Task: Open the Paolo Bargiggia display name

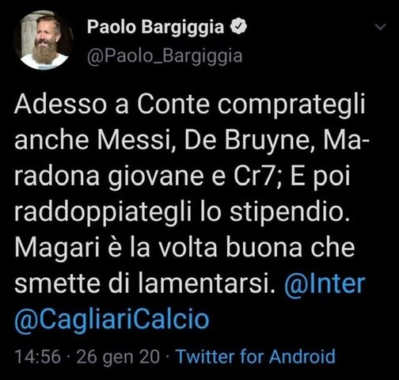Action: [x=155, y=27]
